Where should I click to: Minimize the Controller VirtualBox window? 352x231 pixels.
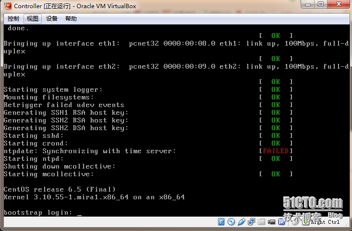click(308, 4)
